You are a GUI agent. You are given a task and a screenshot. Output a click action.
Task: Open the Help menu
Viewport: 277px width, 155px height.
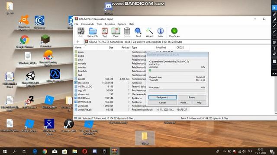click(131, 24)
